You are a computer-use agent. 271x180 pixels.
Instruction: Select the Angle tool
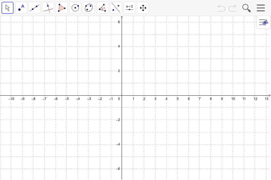tap(102, 8)
